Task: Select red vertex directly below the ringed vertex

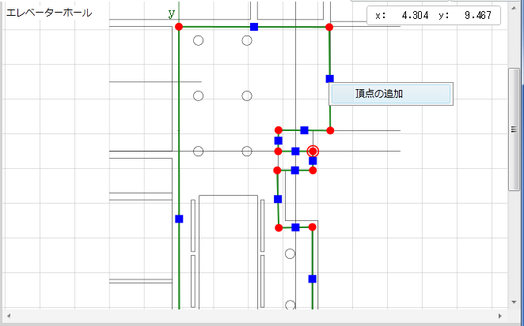Action: point(313,170)
